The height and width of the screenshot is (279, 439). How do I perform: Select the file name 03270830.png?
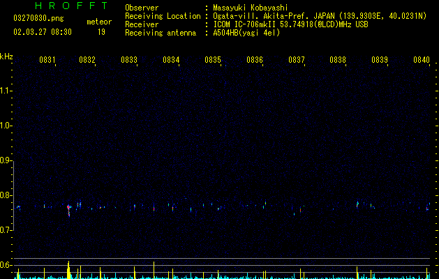tap(38, 19)
